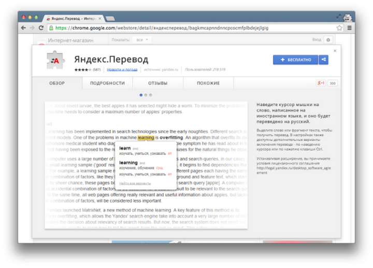This screenshot has width=373, height=268.
Task: Open the Chrome hamburger menu
Action: [x=349, y=28]
